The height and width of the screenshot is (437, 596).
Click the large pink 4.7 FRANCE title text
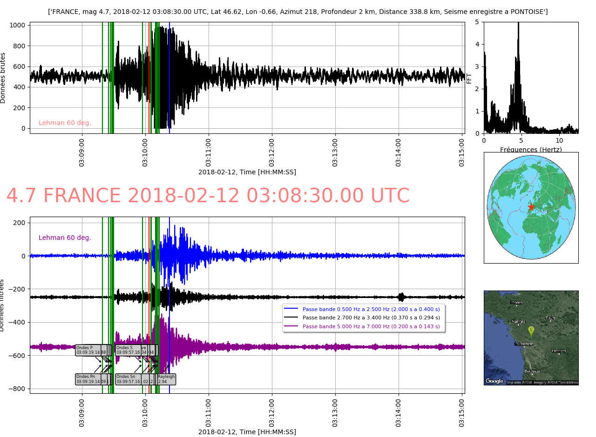pyautogui.click(x=208, y=196)
